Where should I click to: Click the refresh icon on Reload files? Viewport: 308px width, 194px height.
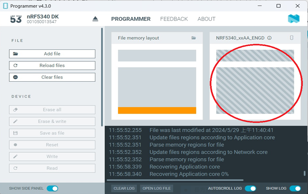coord(15,66)
